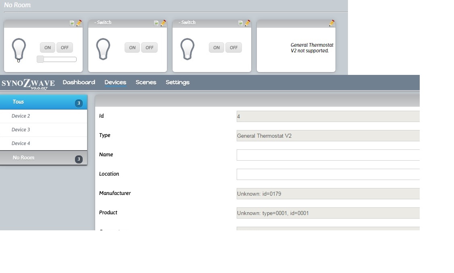This screenshot has height=273, width=454.
Task: Click the 'No Room' heading above the cards
Action: pyautogui.click(x=17, y=5)
